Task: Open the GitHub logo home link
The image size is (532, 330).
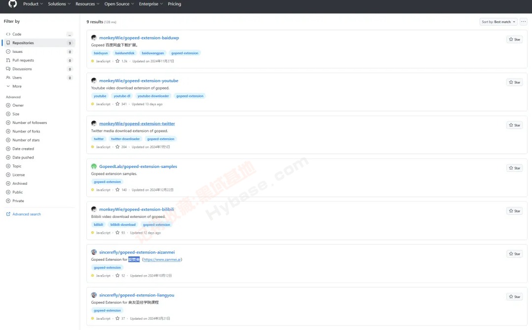Action: 12,4
